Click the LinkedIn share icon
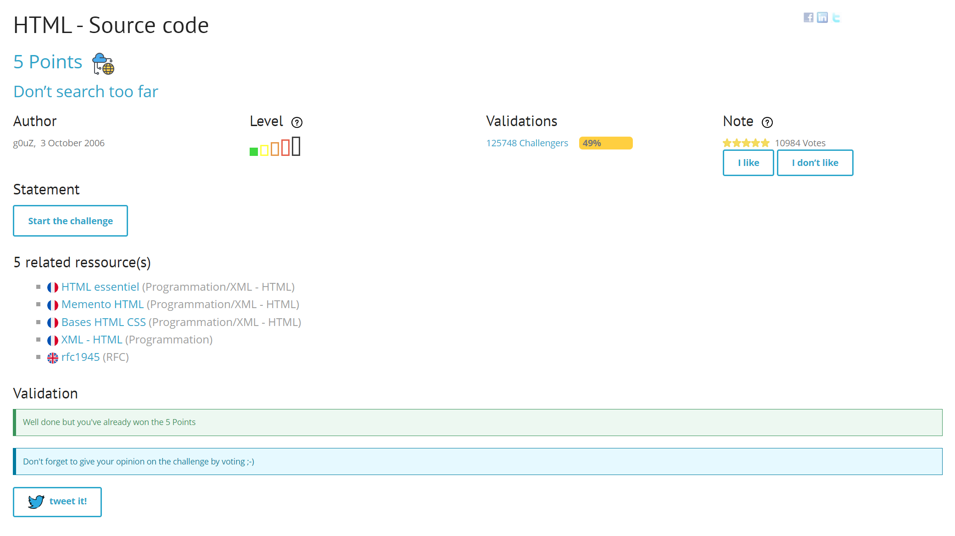 pos(822,17)
